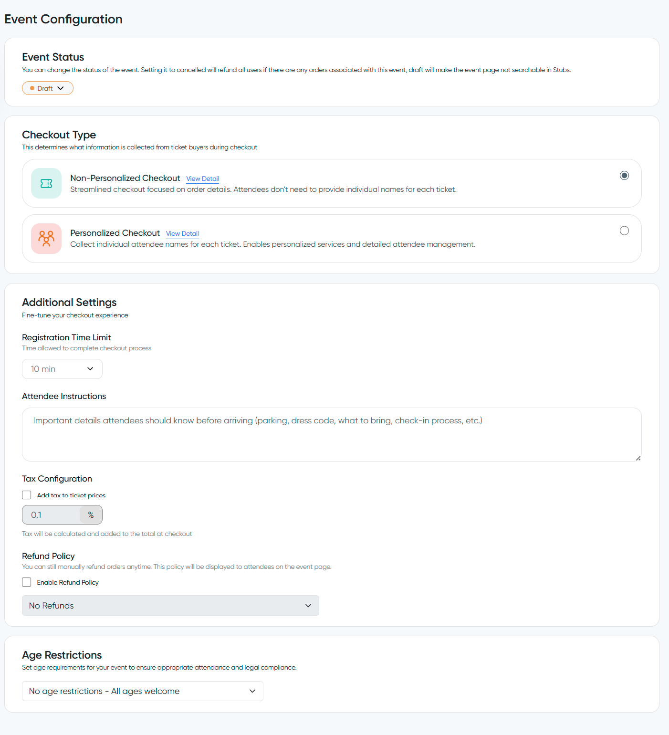This screenshot has width=669, height=735.
Task: Click the chevron on the No Refunds dropdown
Action: pos(308,605)
